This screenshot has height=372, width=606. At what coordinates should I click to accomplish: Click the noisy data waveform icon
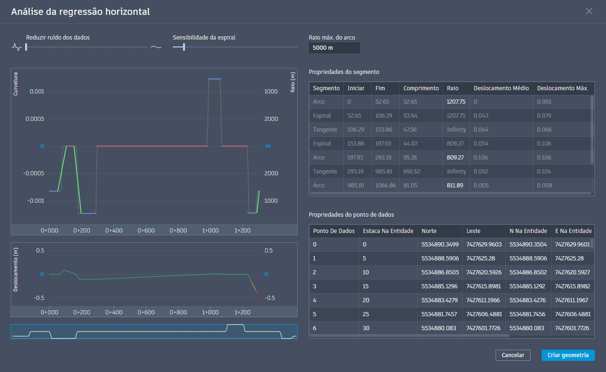[x=16, y=47]
